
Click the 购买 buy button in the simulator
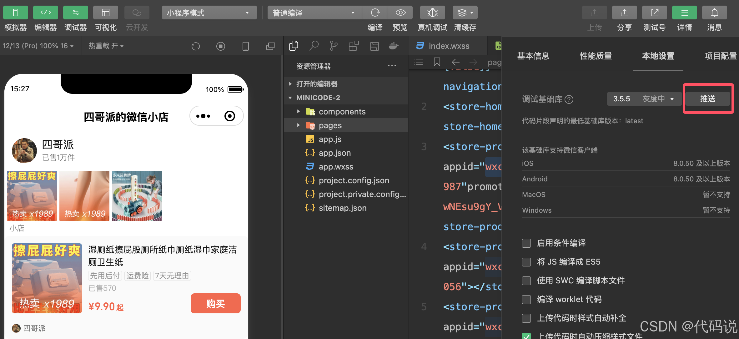(x=215, y=303)
